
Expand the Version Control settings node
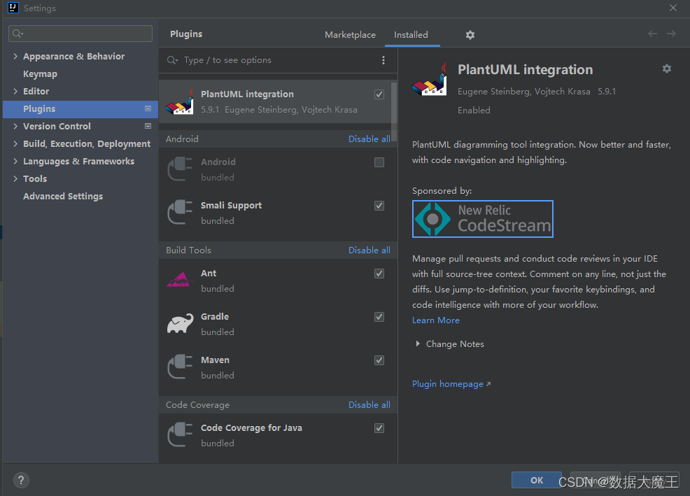pos(15,127)
